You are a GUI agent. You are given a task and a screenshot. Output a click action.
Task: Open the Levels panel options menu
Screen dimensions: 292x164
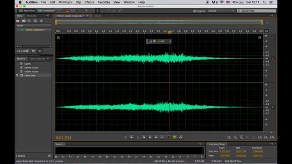(x=200, y=144)
